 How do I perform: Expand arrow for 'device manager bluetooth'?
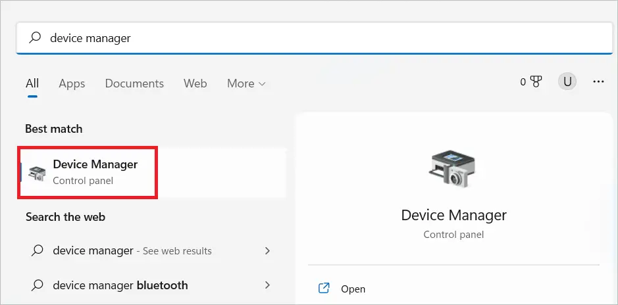click(268, 285)
